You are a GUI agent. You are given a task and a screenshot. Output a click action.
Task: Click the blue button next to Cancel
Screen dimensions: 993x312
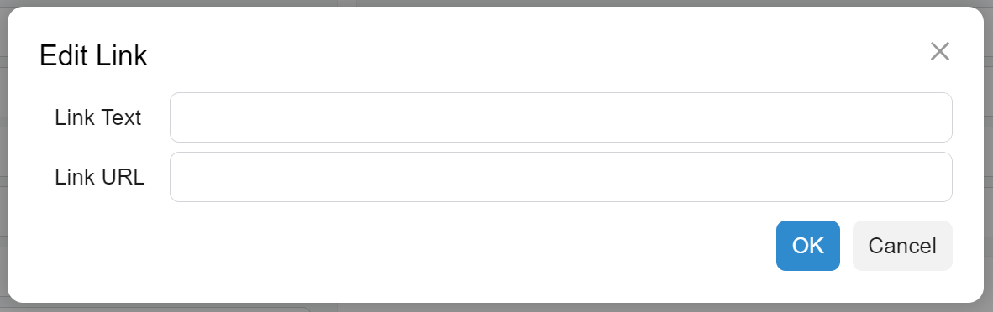[808, 246]
